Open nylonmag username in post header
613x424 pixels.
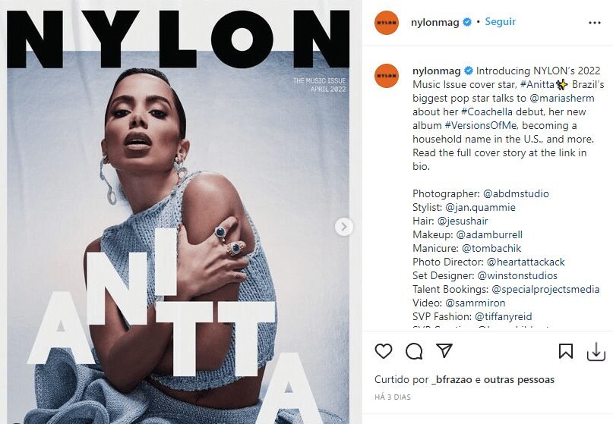point(434,22)
